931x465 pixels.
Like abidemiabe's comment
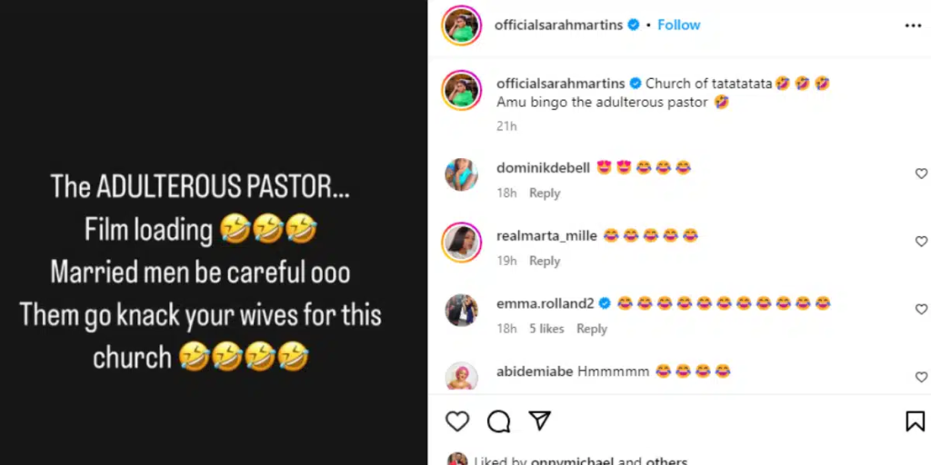[921, 377]
